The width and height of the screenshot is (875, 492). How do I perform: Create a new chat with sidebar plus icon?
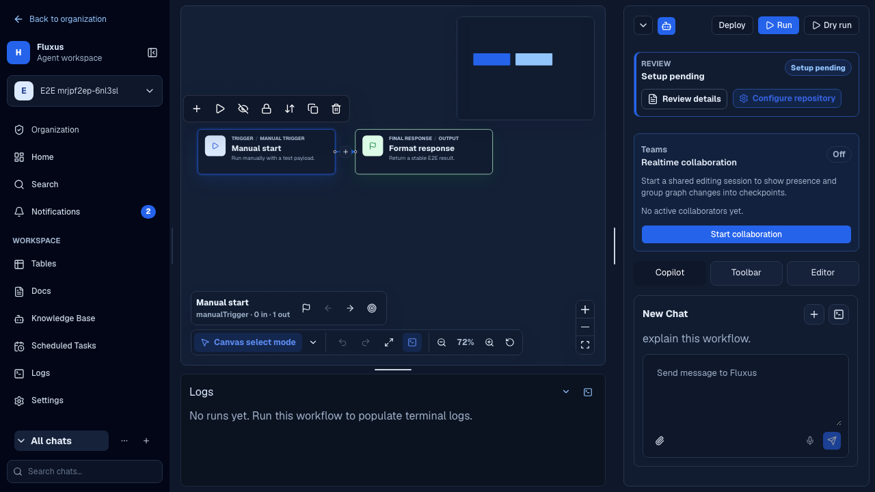click(146, 441)
